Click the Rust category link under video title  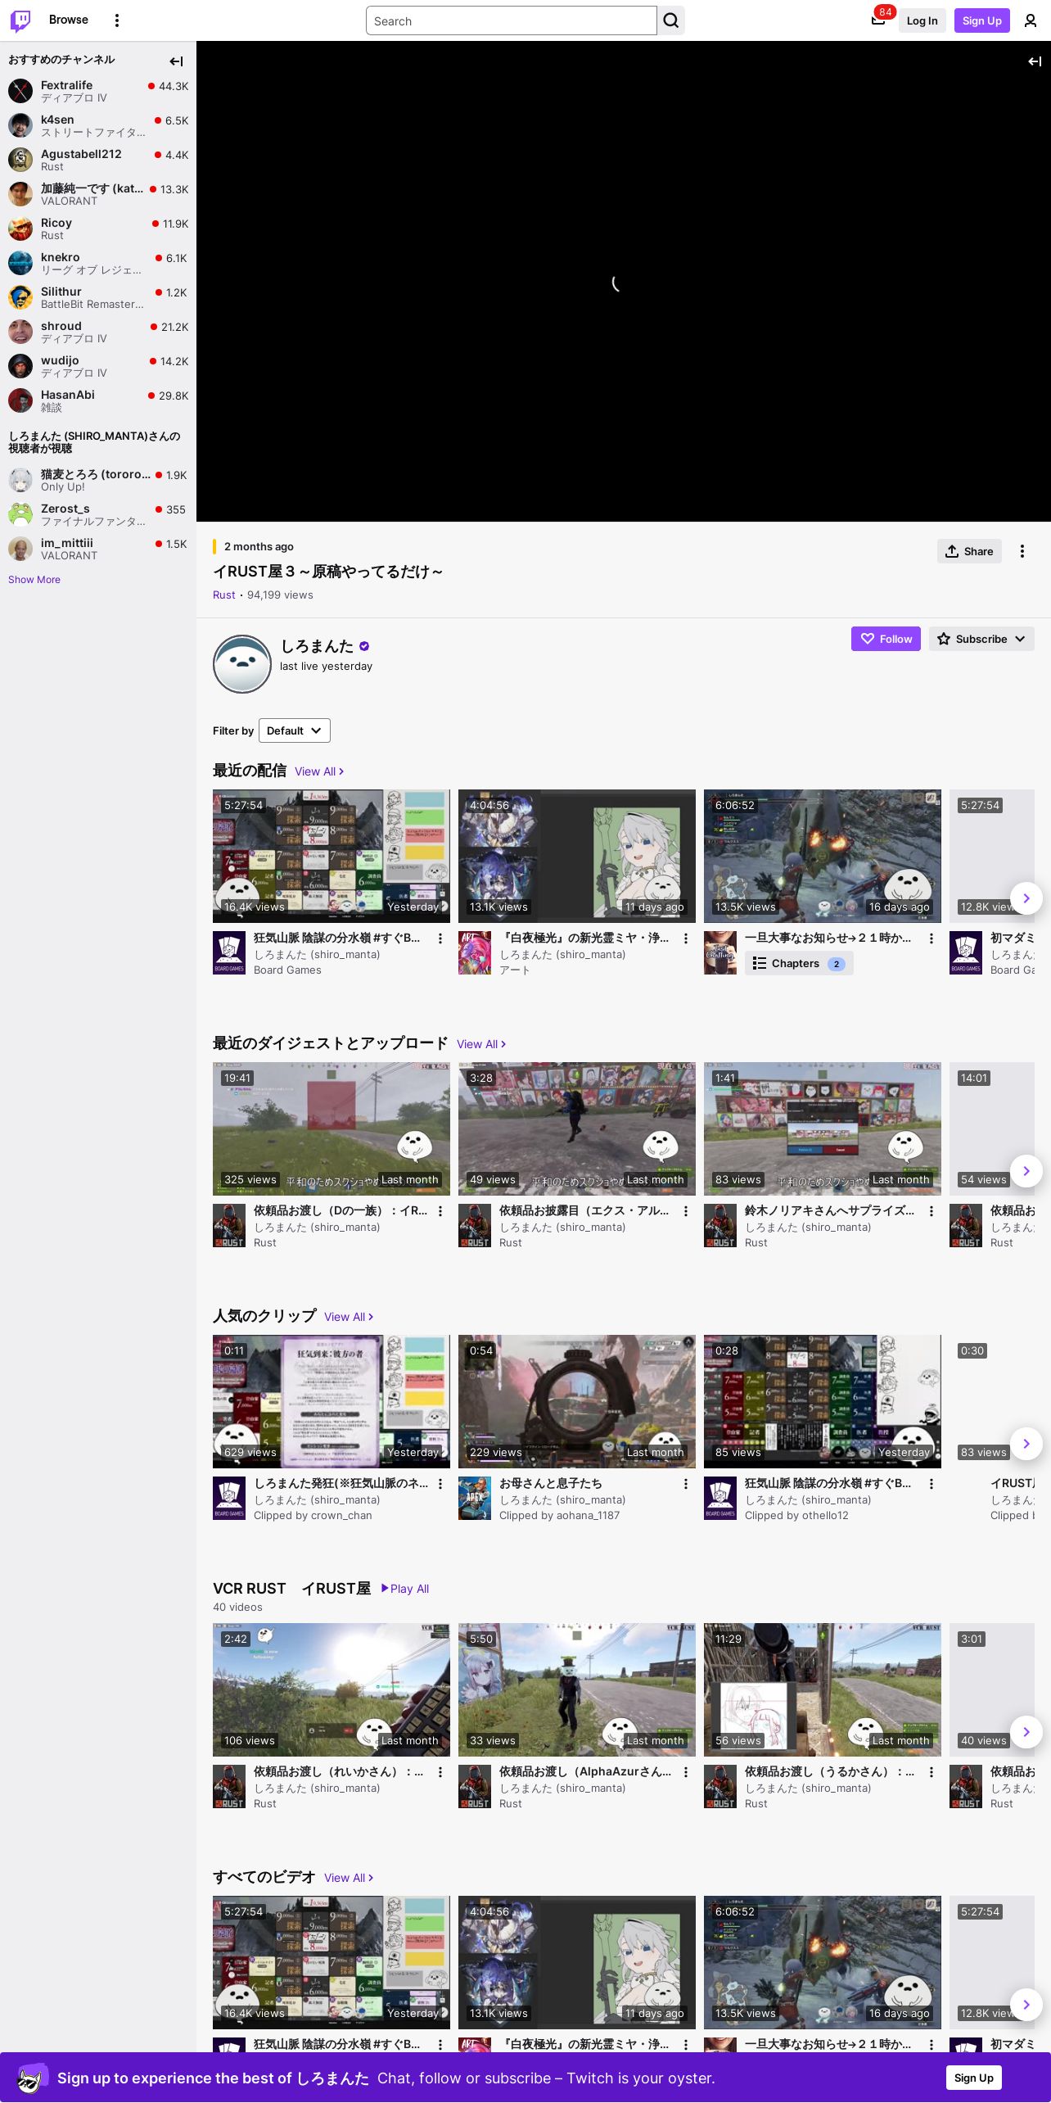(224, 595)
